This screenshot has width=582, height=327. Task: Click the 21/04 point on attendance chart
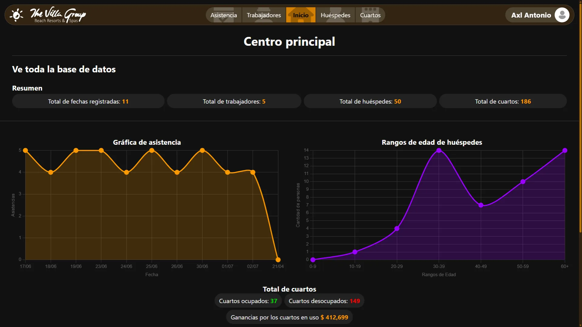(x=278, y=259)
